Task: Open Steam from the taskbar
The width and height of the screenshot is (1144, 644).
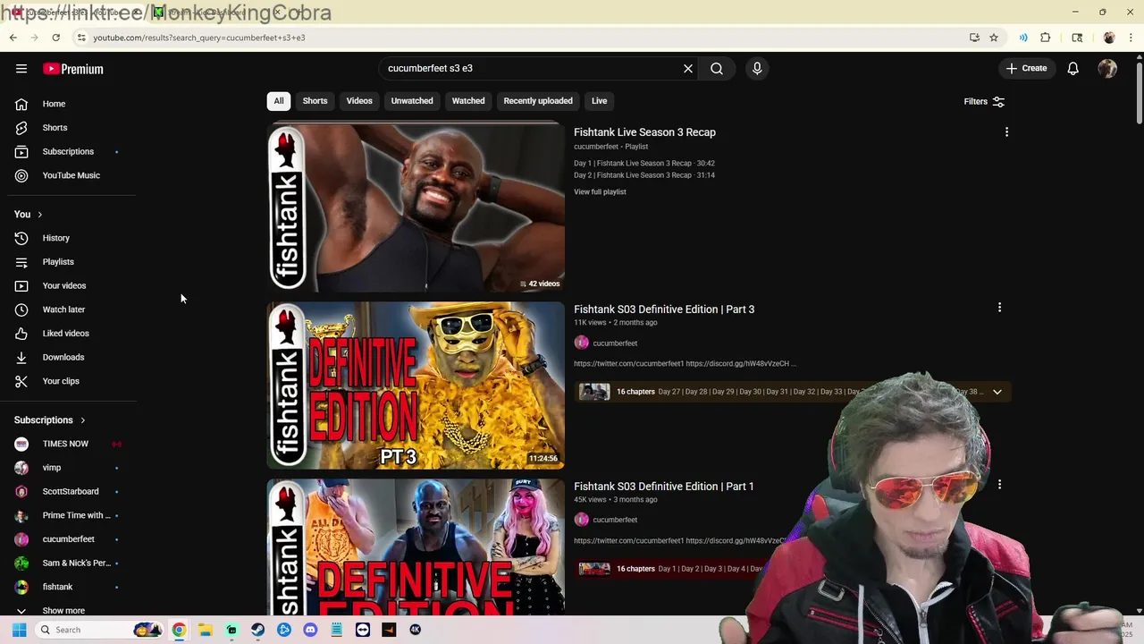Action: (x=258, y=630)
